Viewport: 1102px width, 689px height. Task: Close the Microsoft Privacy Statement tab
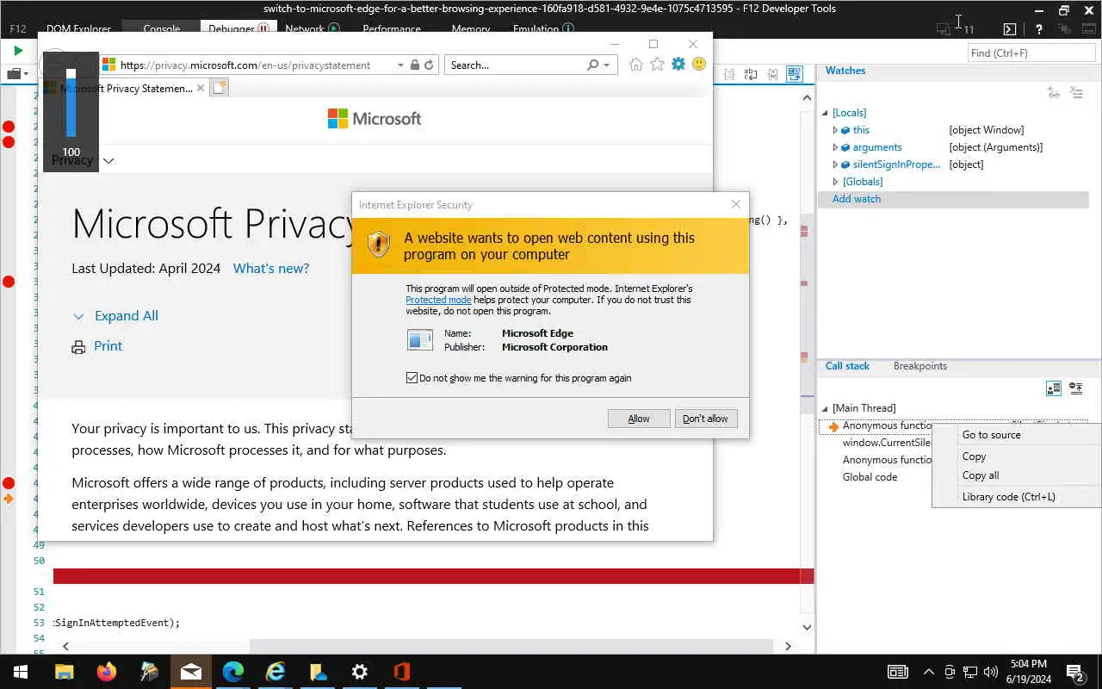(201, 88)
